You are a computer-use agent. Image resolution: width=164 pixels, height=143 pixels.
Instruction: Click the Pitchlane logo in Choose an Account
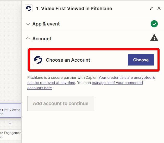(38, 60)
